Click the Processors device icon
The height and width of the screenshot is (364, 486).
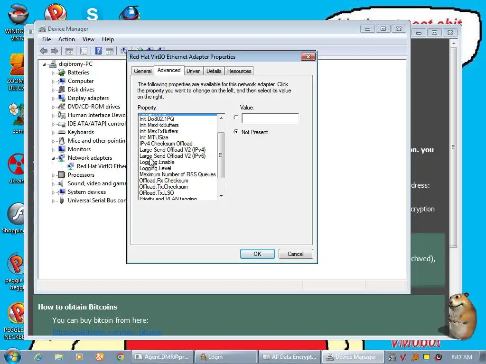[62, 175]
